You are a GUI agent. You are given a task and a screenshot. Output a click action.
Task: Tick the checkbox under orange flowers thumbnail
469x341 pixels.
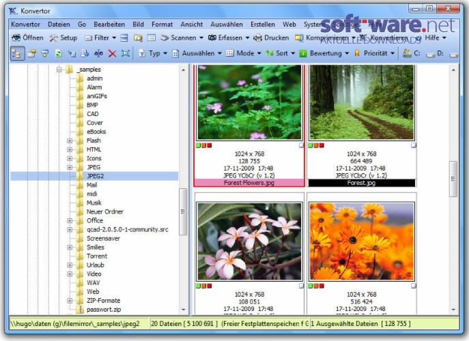[414, 286]
